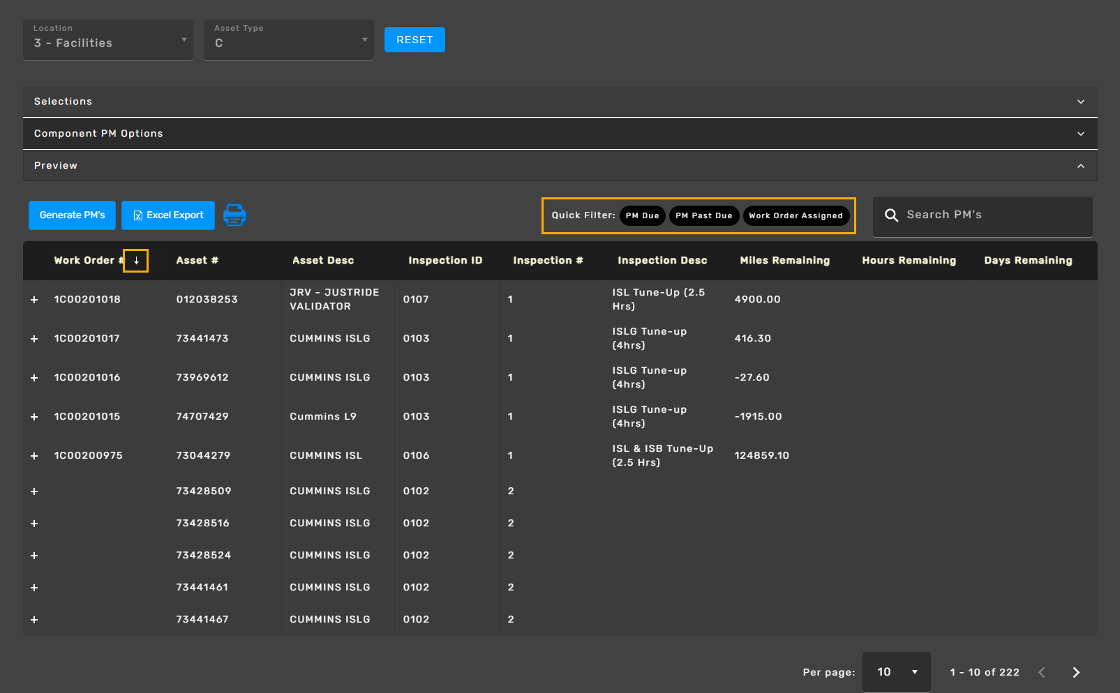Toggle the PM Past Due quick filter
The width and height of the screenshot is (1120, 693).
pos(703,215)
